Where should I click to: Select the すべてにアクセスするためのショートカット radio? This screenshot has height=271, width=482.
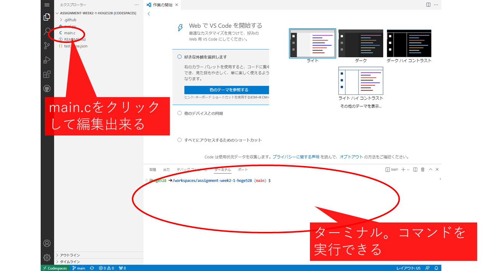[x=180, y=140]
